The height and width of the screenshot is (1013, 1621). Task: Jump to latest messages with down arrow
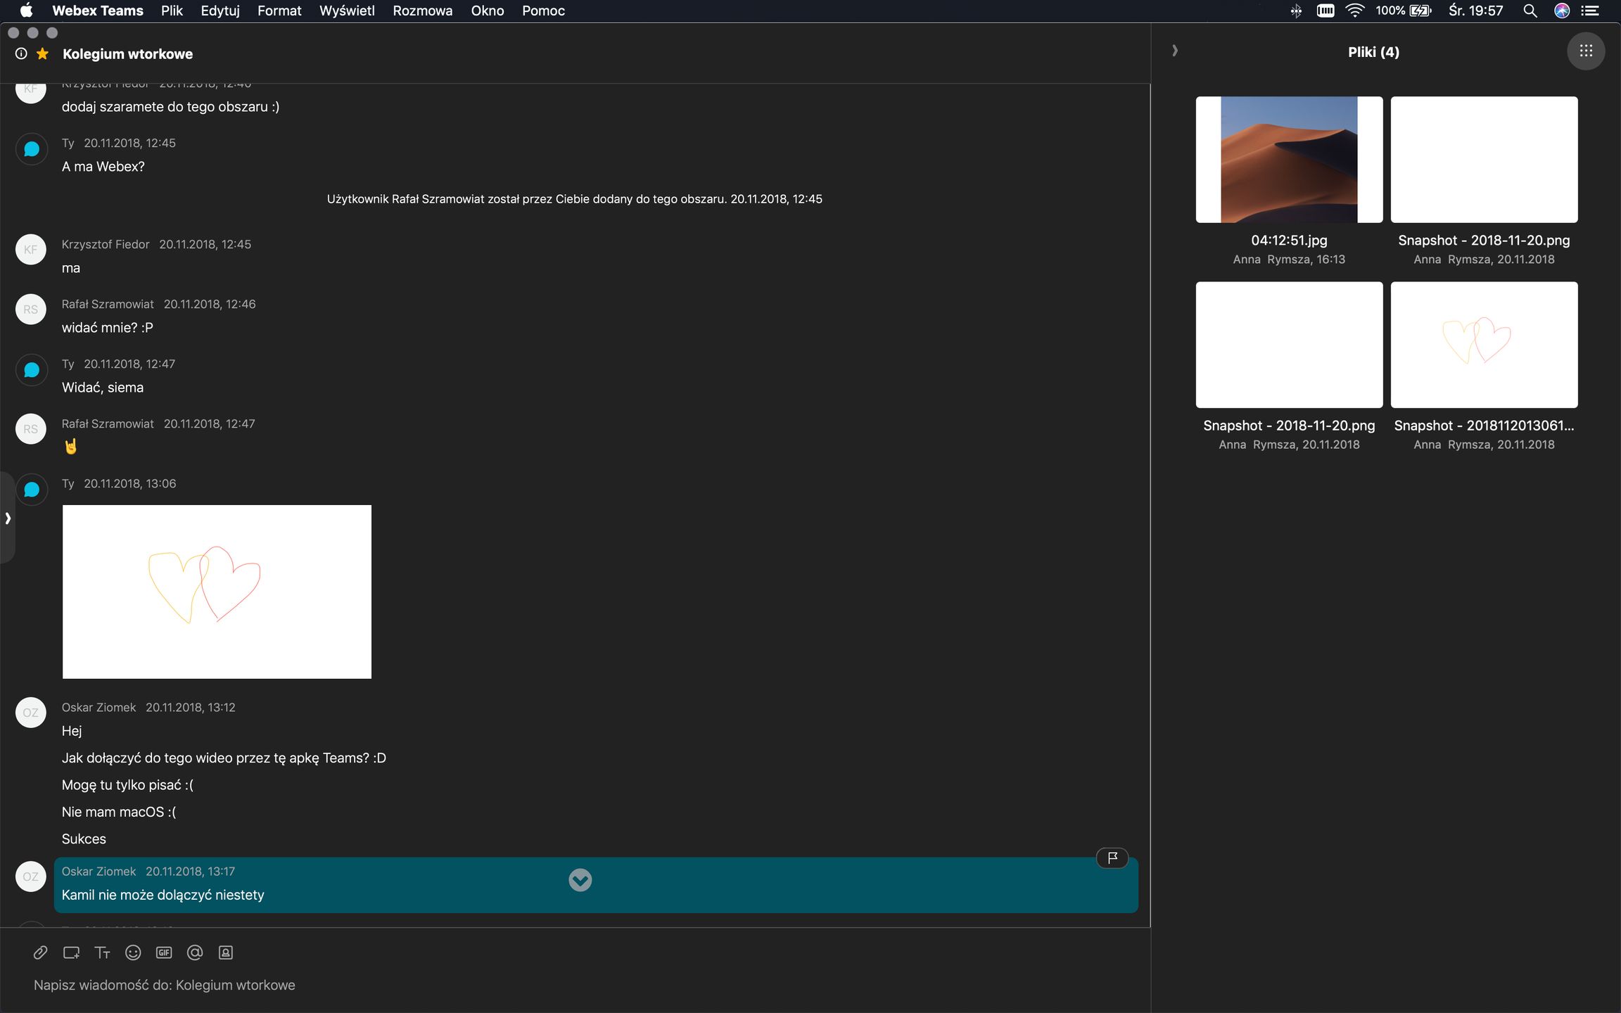(x=580, y=880)
